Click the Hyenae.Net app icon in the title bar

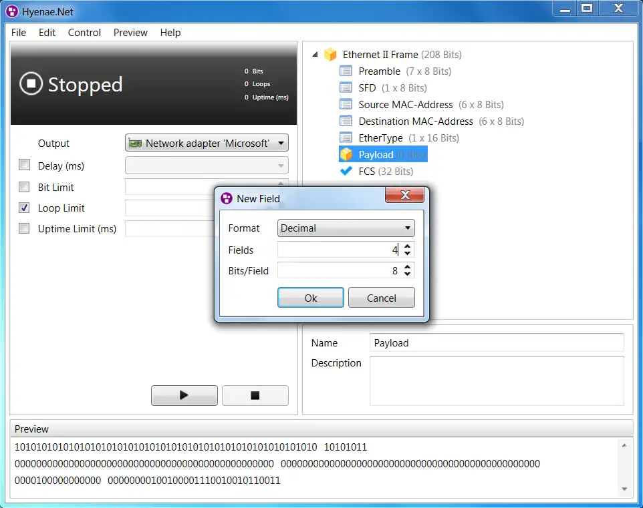12,11
